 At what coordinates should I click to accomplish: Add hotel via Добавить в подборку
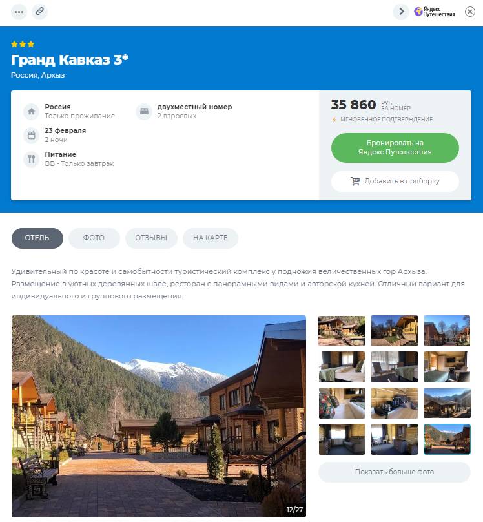pyautogui.click(x=395, y=182)
